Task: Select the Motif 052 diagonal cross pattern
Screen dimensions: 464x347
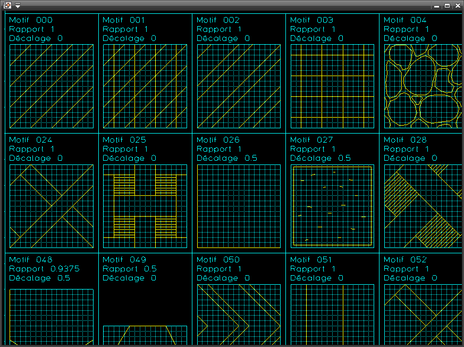Action: (423, 315)
